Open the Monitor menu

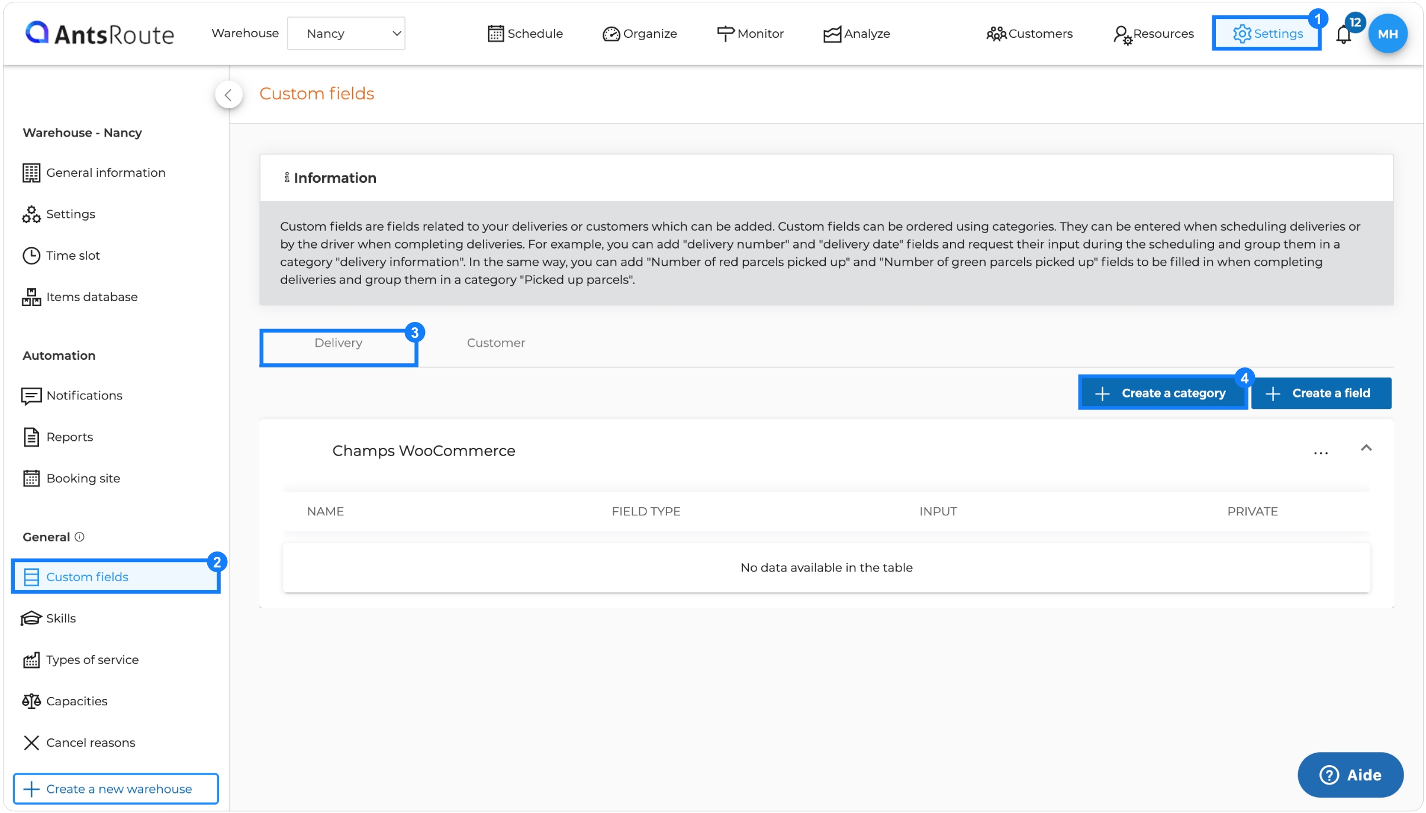[x=750, y=34]
